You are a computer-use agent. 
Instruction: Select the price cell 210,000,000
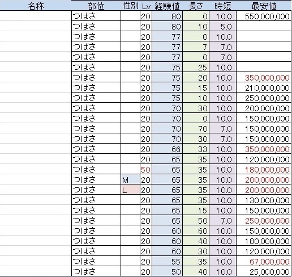pyautogui.click(x=264, y=87)
